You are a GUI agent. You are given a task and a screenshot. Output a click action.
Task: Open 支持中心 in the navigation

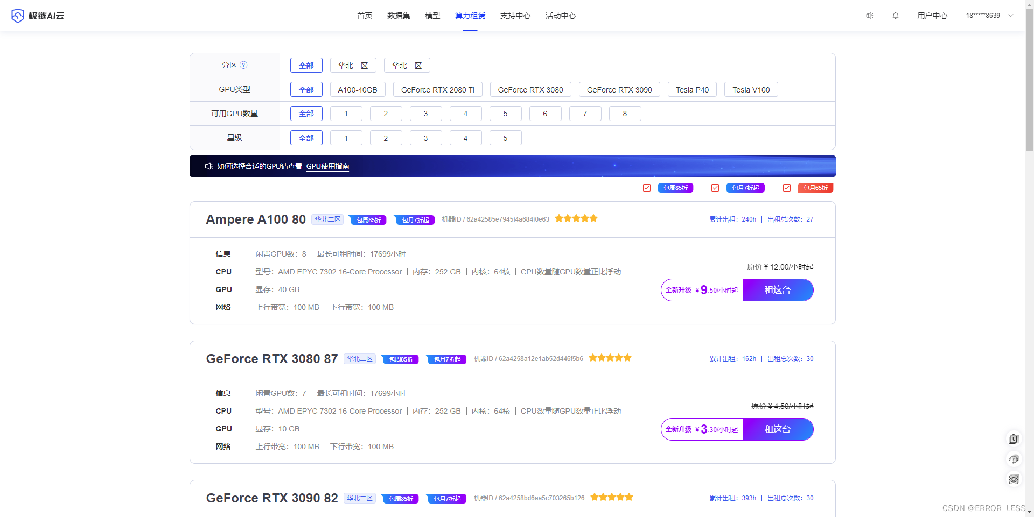(515, 16)
